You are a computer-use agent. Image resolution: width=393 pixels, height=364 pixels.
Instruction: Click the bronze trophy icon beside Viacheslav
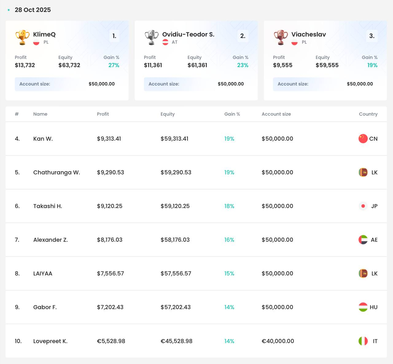[281, 37]
